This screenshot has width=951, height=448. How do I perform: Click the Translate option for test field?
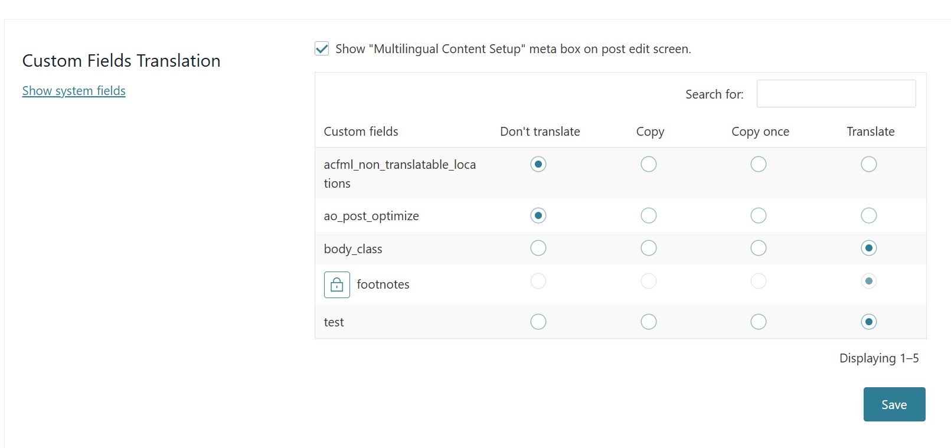tap(868, 322)
